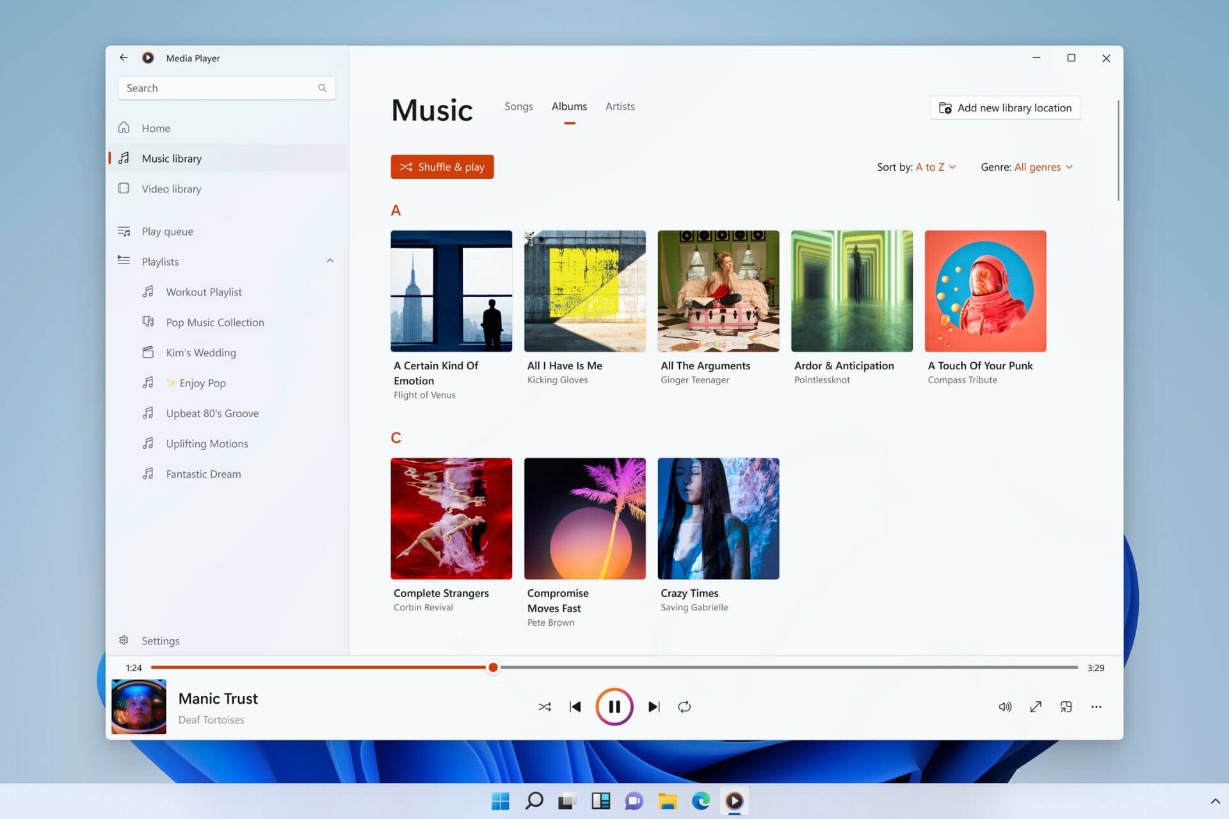Open Settings from the sidebar
1229x819 pixels.
[x=160, y=640]
